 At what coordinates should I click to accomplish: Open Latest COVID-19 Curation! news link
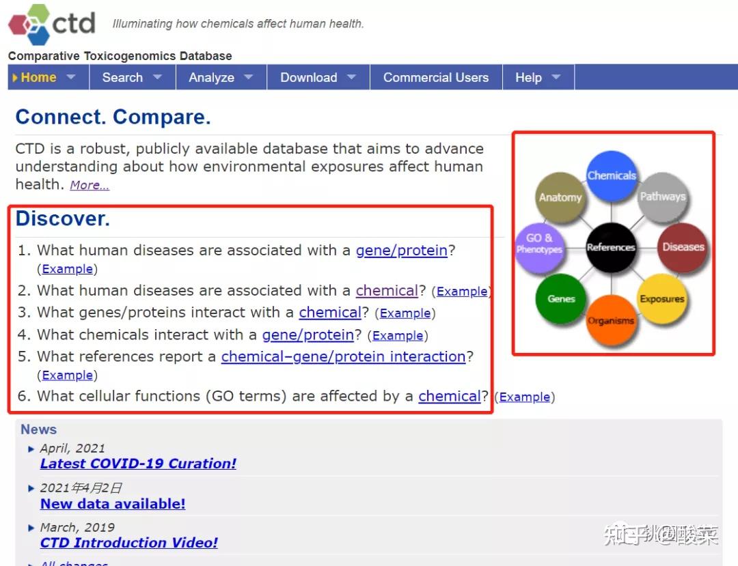coord(138,464)
